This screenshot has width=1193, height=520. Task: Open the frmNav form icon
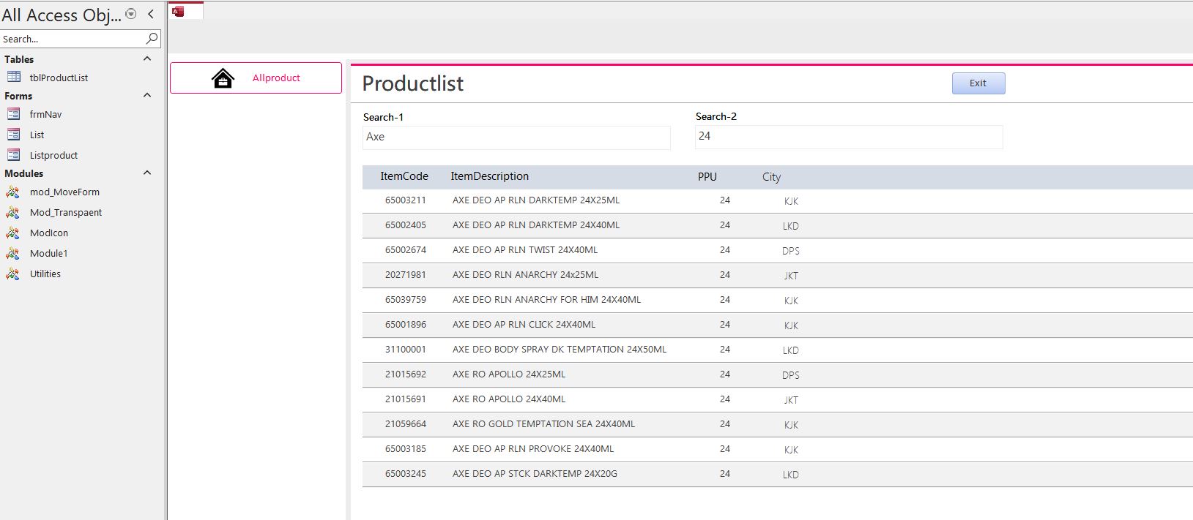pyautogui.click(x=13, y=114)
